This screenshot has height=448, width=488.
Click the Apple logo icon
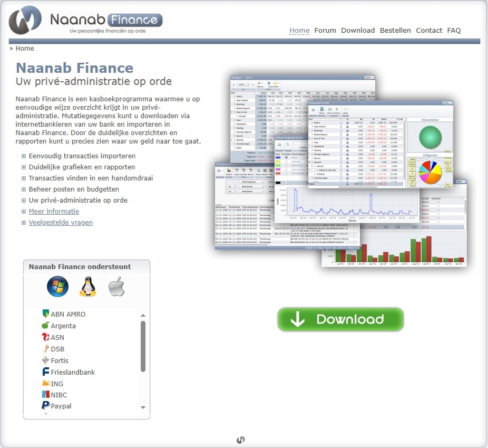coord(116,287)
